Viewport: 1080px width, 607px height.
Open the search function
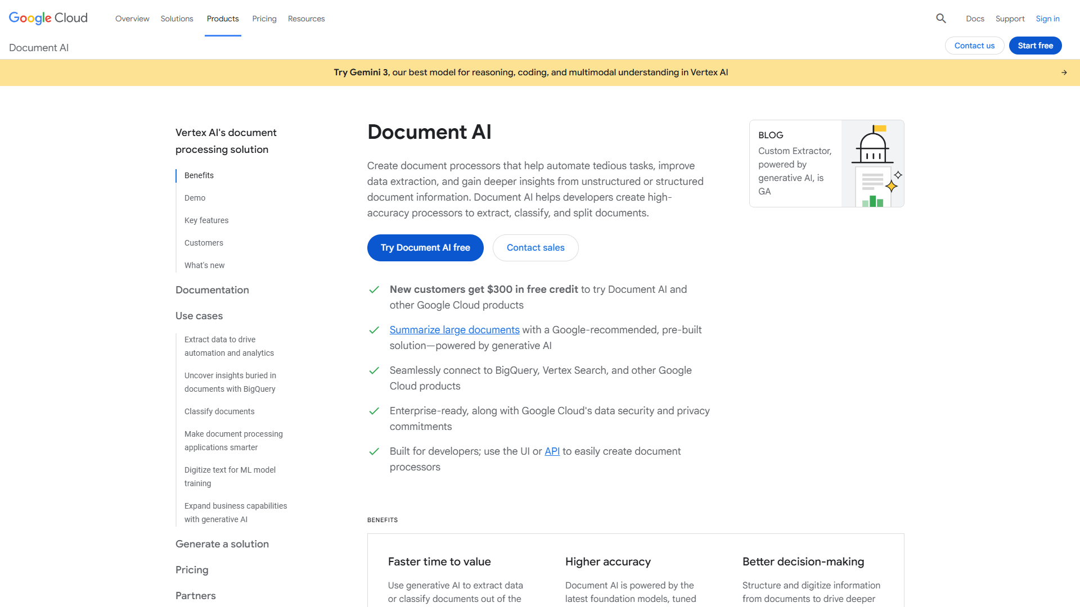click(x=940, y=19)
